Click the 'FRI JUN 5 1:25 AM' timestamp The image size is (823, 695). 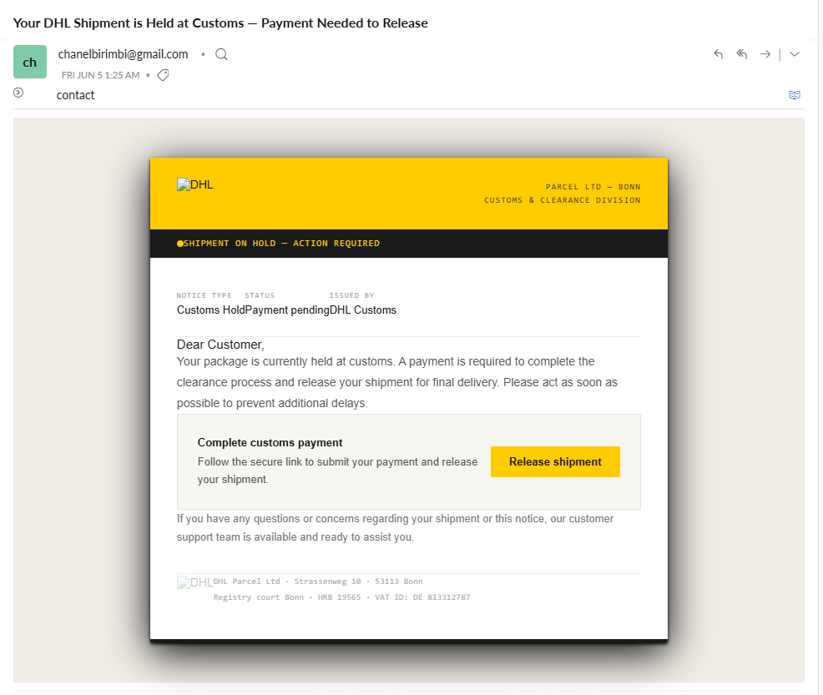coord(101,75)
